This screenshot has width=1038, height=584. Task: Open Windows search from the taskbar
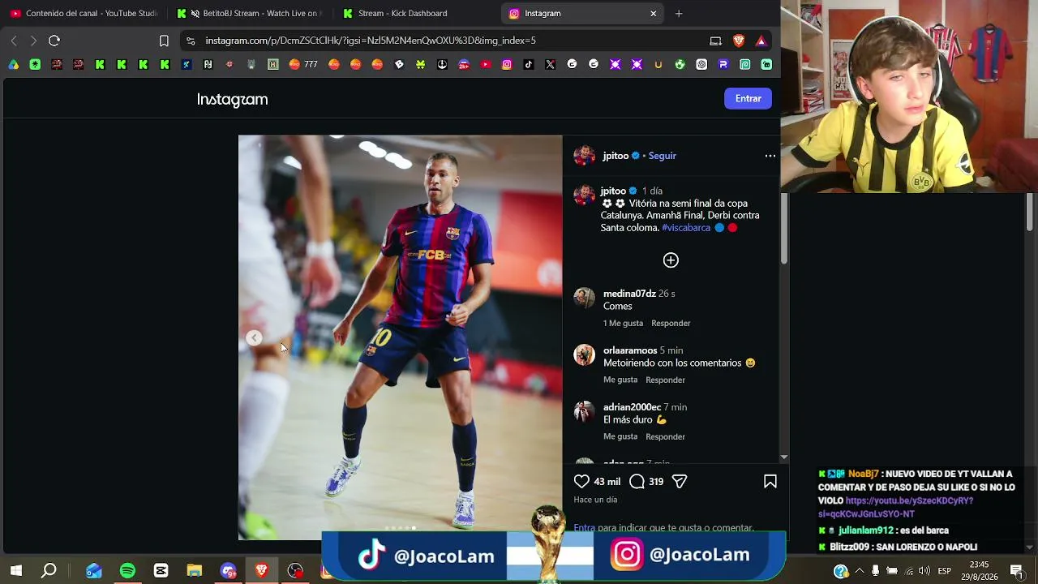tap(49, 571)
